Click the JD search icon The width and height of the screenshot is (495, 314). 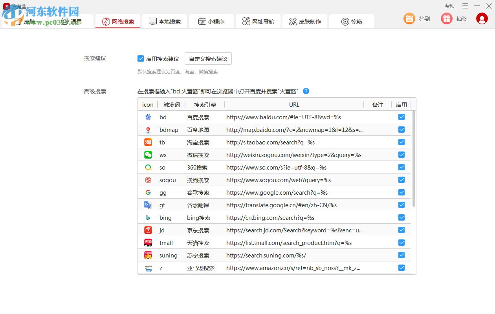[147, 230]
